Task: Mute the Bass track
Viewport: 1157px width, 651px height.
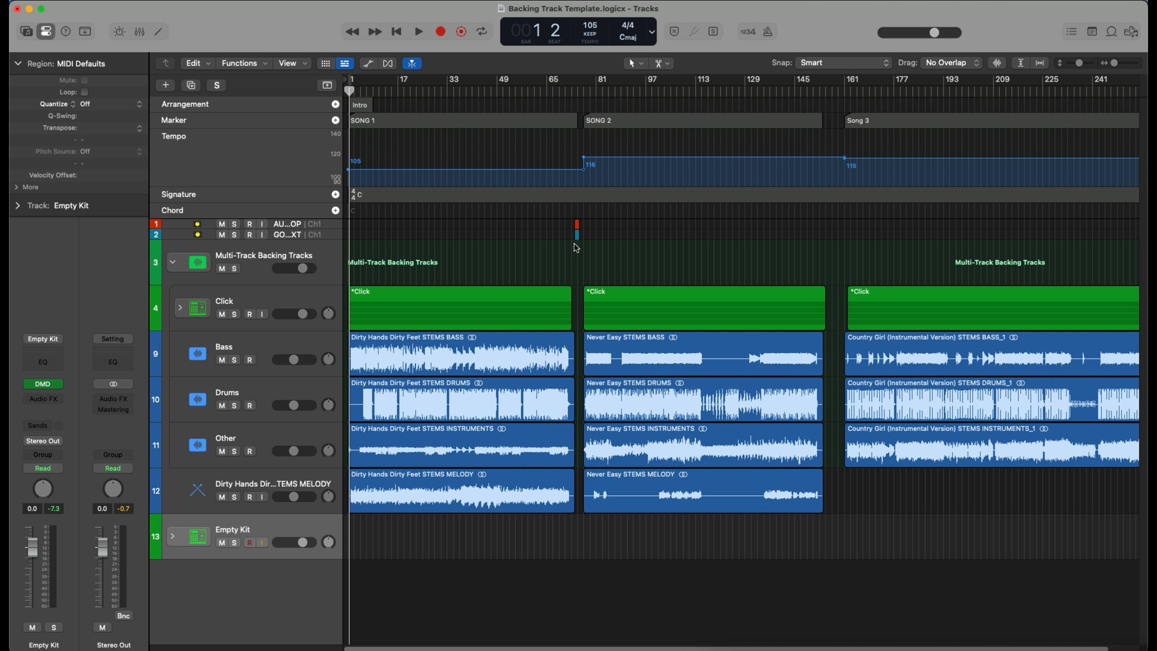Action: (222, 360)
